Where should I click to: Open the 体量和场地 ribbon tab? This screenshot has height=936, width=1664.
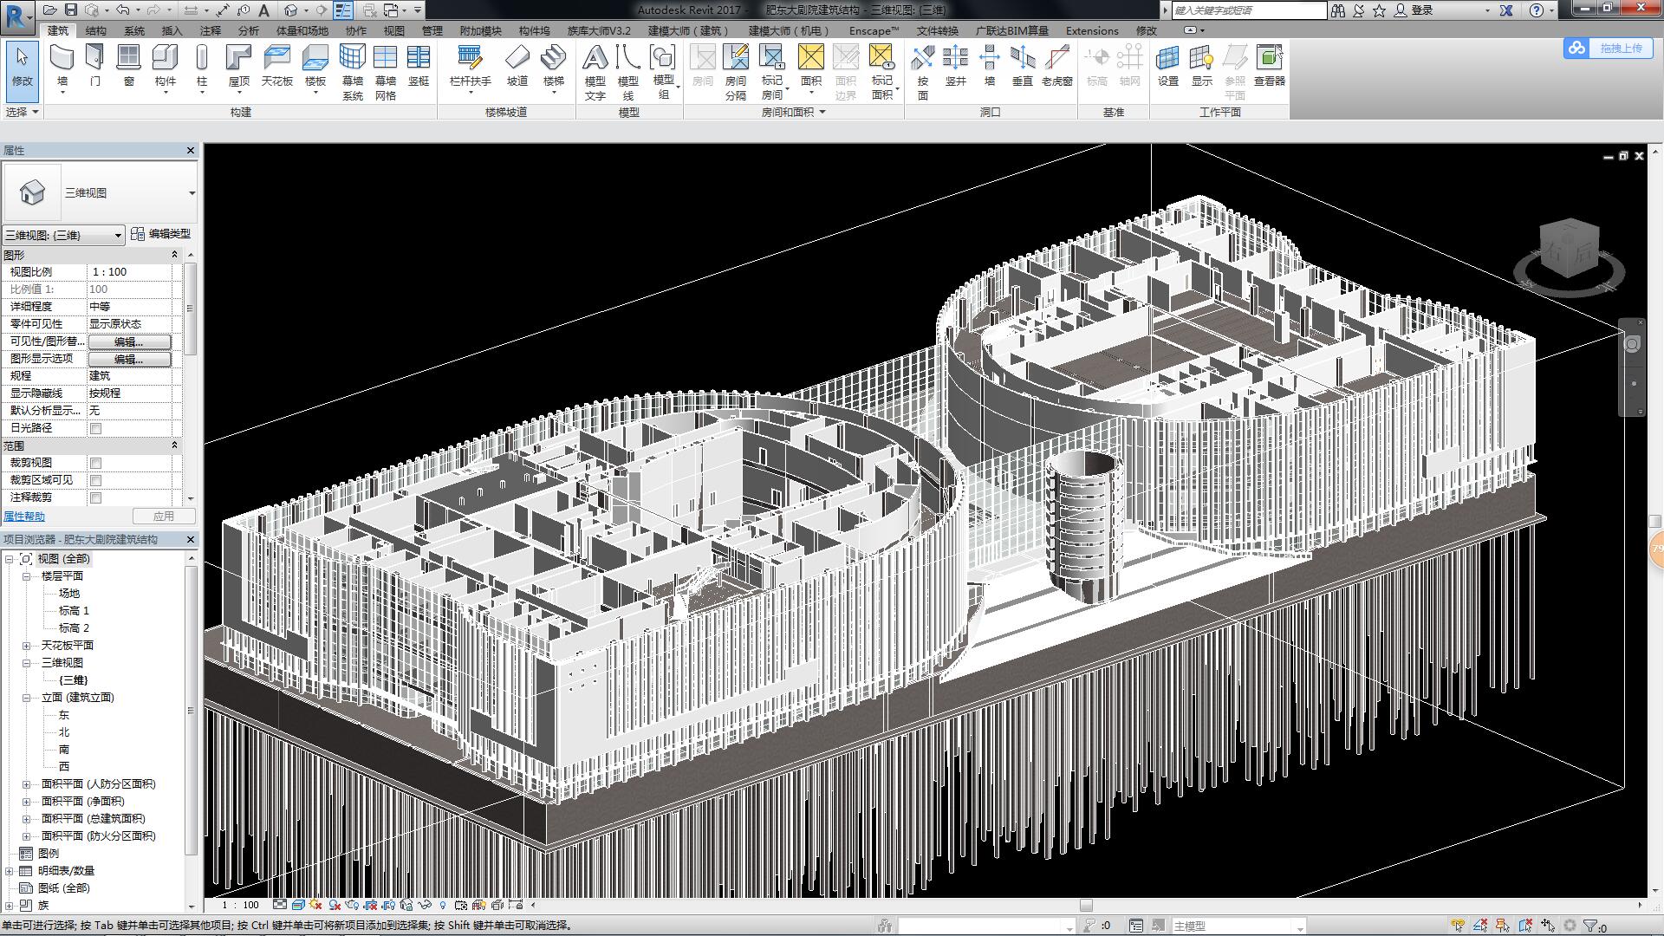[x=302, y=30]
